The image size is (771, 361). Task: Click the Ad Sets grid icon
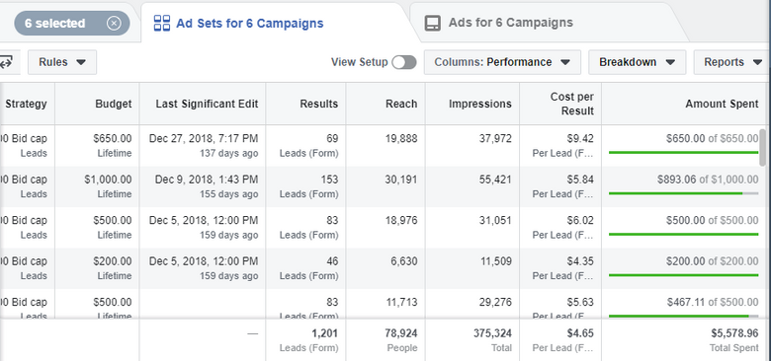162,23
